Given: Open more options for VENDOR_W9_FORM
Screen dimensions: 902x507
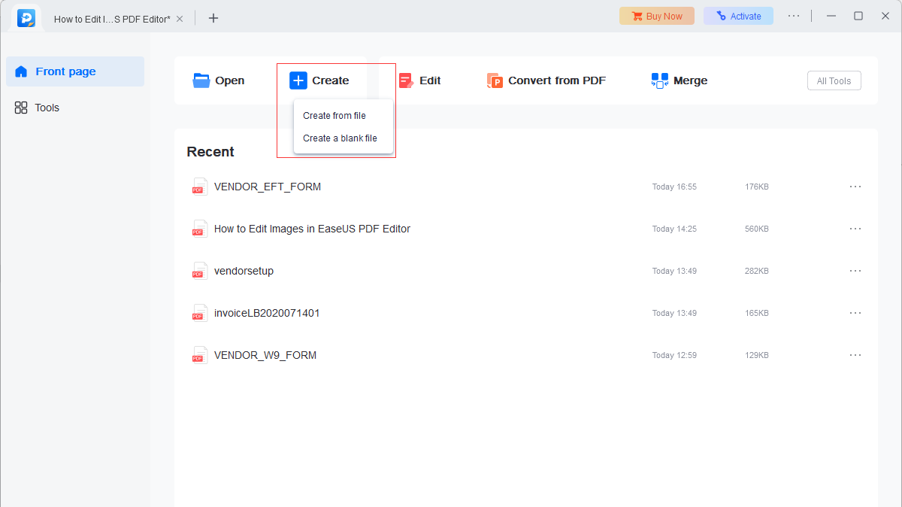Looking at the screenshot, I should (855, 355).
